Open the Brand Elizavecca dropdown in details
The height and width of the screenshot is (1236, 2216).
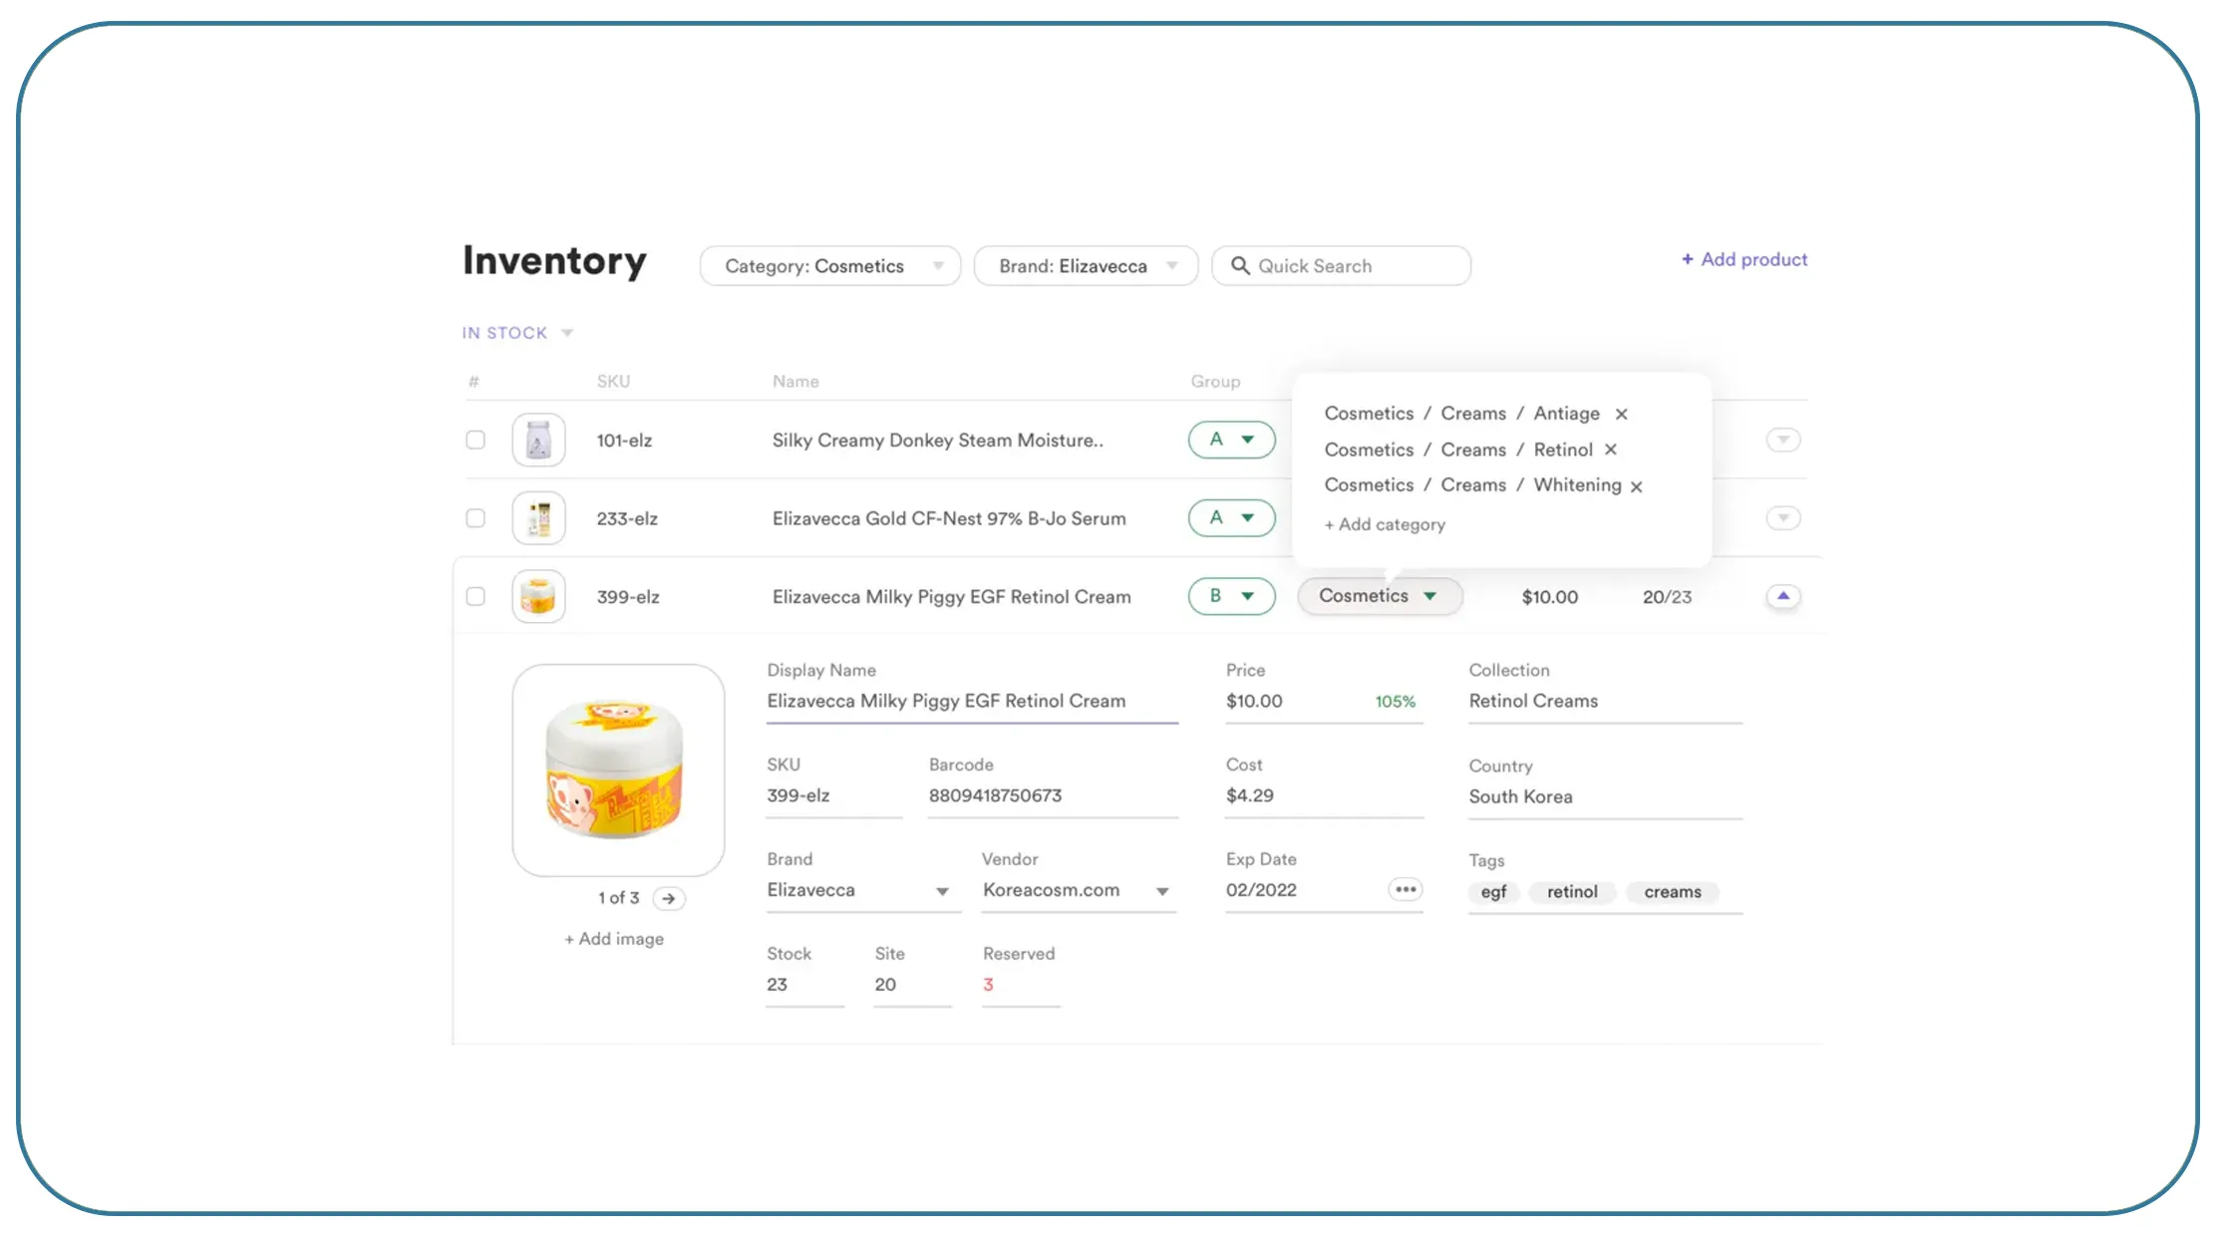coord(862,890)
